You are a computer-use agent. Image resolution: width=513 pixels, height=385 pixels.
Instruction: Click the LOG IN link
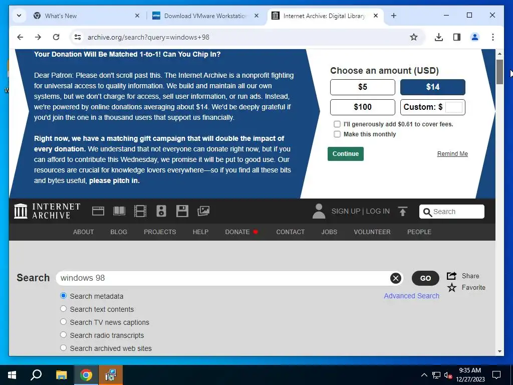378,211
